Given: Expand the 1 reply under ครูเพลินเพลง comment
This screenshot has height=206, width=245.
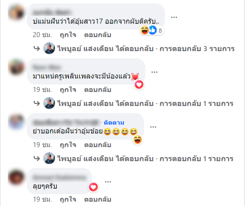Looking at the screenshot, I should tap(134, 103).
